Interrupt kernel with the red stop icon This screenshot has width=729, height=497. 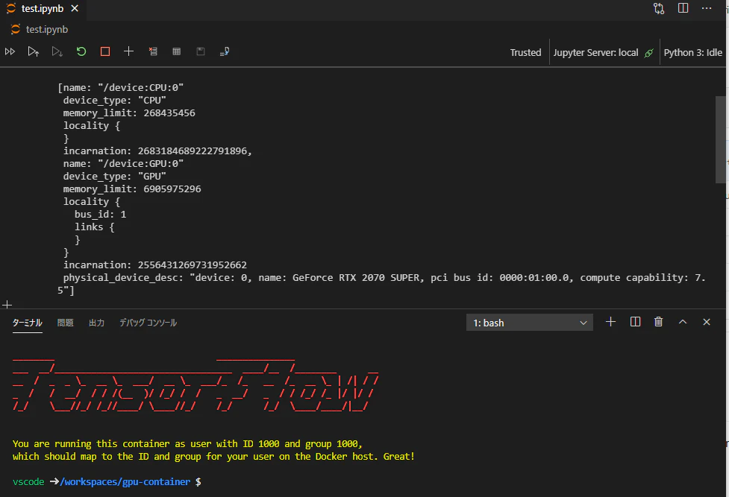[x=105, y=51]
